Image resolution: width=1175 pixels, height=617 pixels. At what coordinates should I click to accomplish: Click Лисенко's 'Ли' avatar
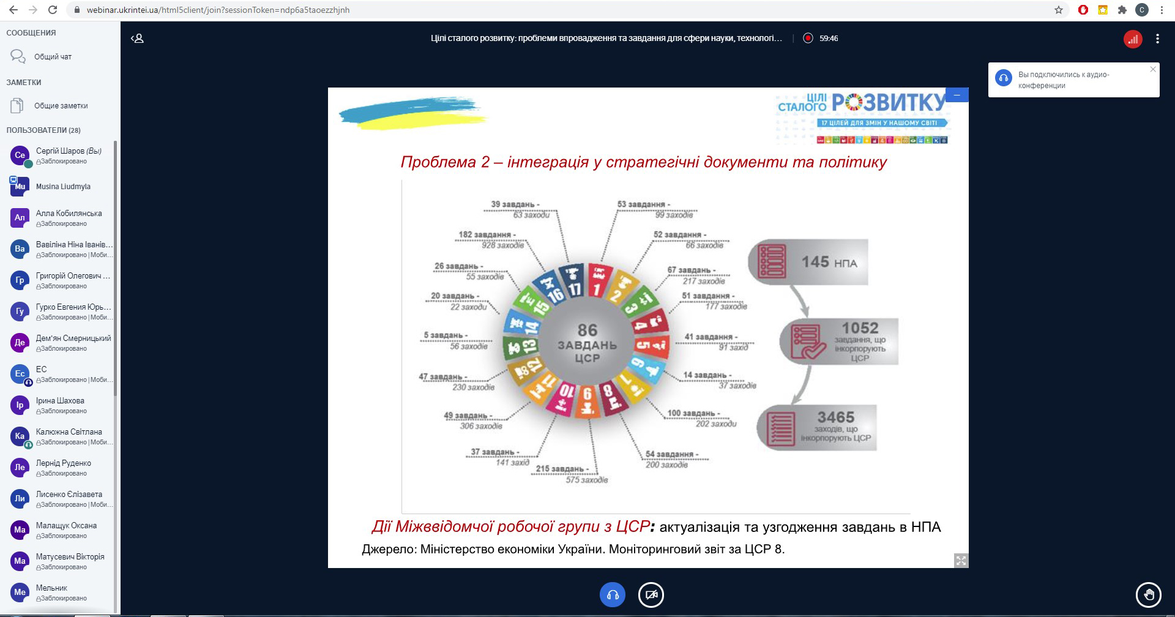[x=20, y=499]
